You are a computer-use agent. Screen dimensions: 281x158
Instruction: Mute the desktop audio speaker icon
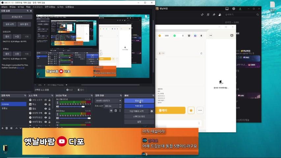tap(58, 107)
